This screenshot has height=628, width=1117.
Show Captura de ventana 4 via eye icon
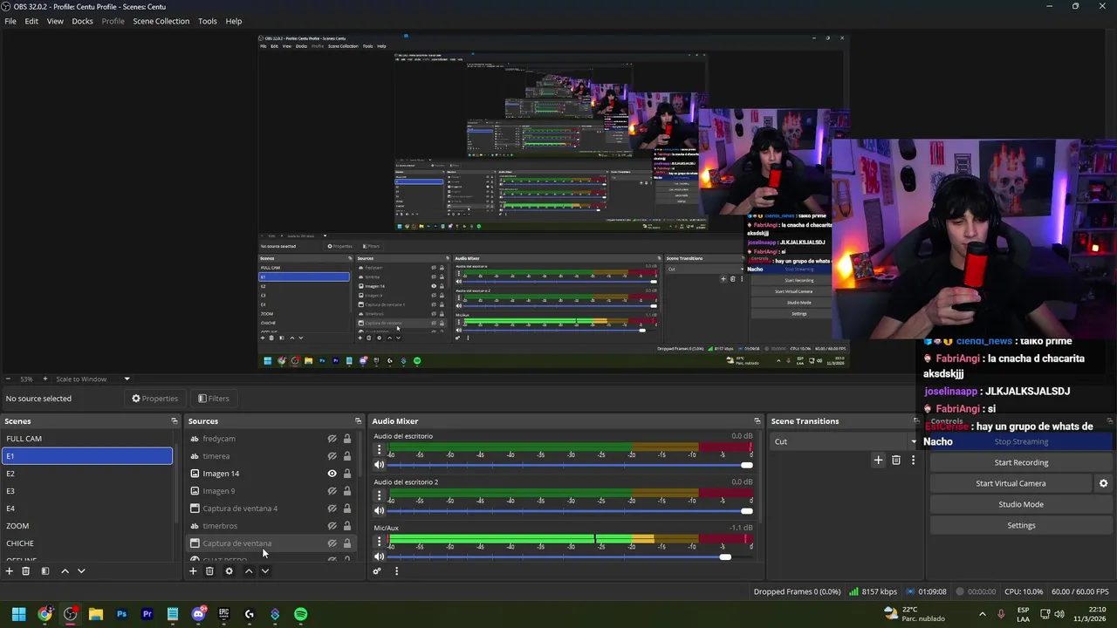pyautogui.click(x=332, y=509)
